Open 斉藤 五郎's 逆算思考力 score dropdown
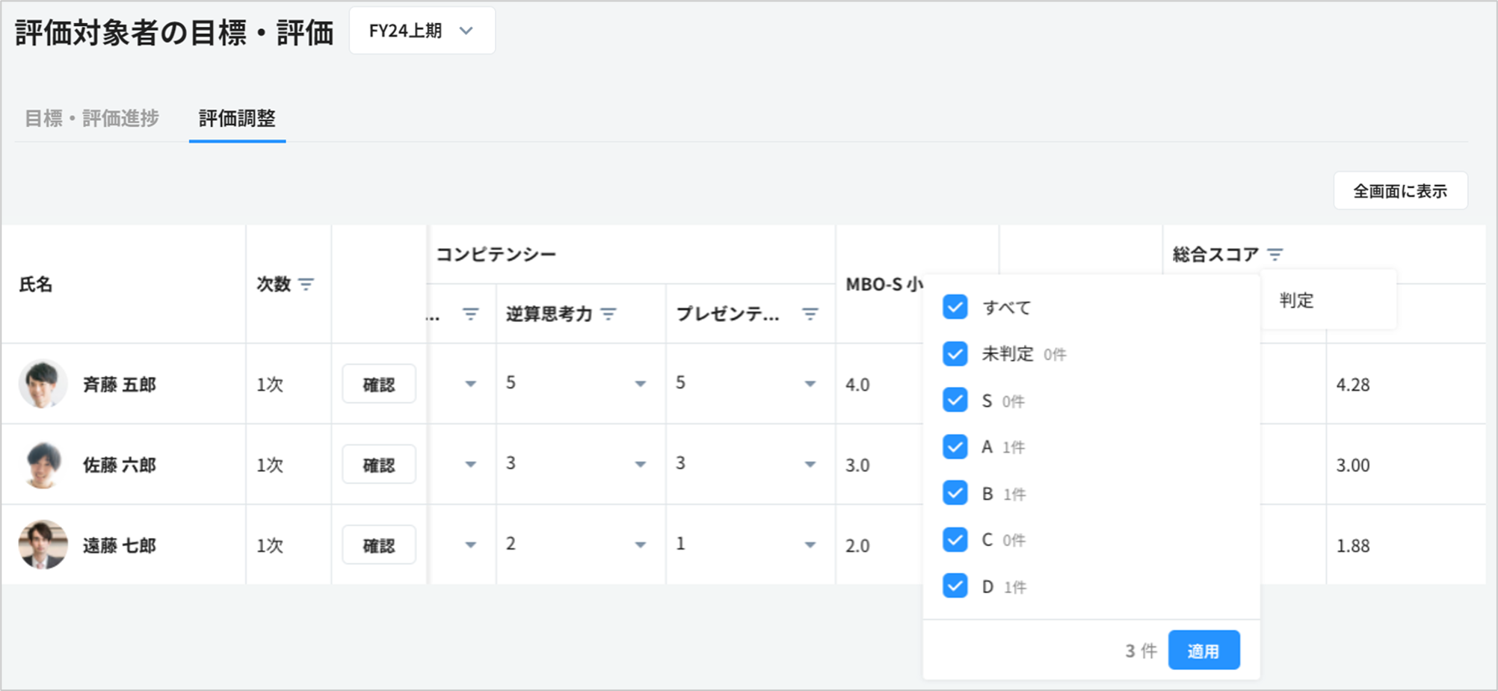 [640, 384]
